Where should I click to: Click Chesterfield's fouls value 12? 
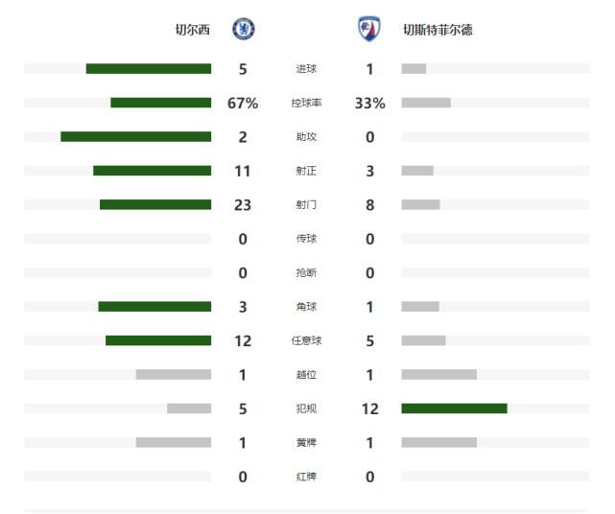370,409
